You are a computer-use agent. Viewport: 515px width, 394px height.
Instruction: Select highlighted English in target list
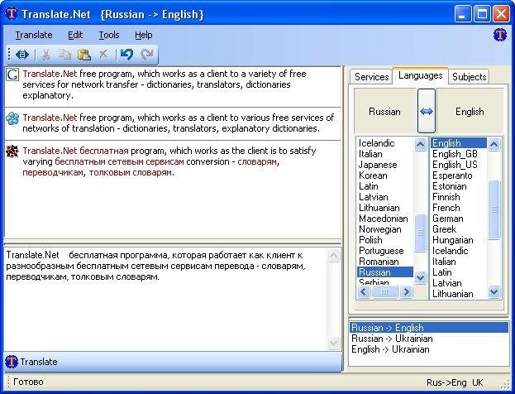(459, 143)
